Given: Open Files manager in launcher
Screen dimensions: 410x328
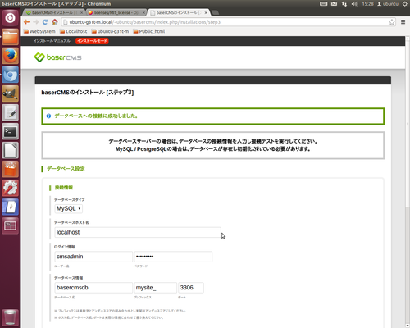Looking at the screenshot, I should [11, 37].
